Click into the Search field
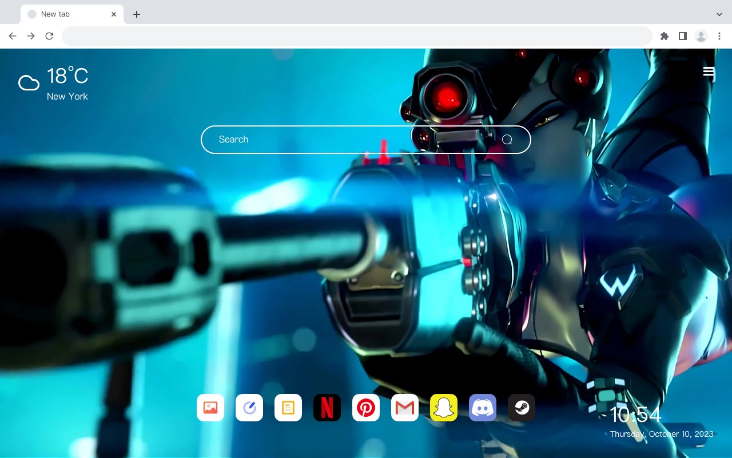This screenshot has width=732, height=458. click(365, 140)
